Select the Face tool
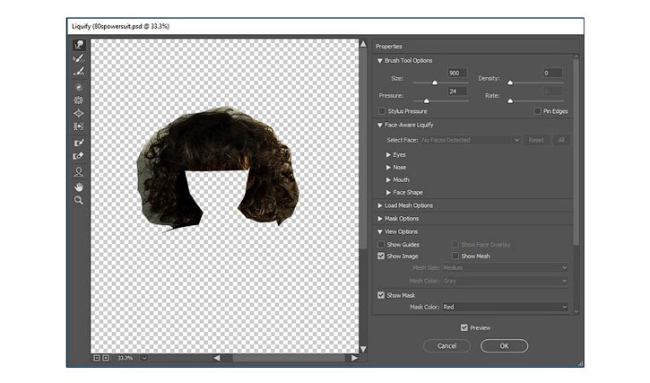The width and height of the screenshot is (650, 383). [79, 172]
